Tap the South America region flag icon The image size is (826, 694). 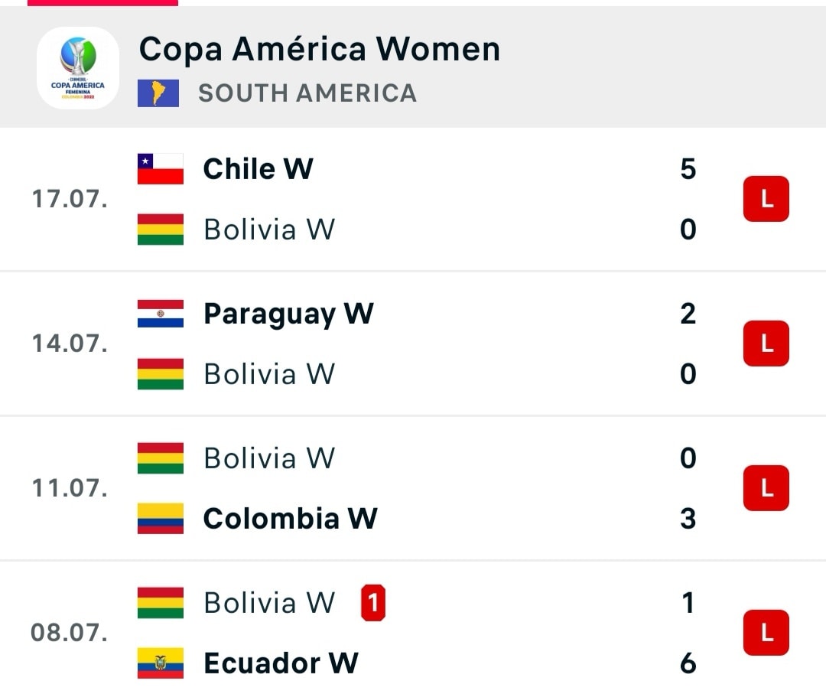click(x=158, y=93)
